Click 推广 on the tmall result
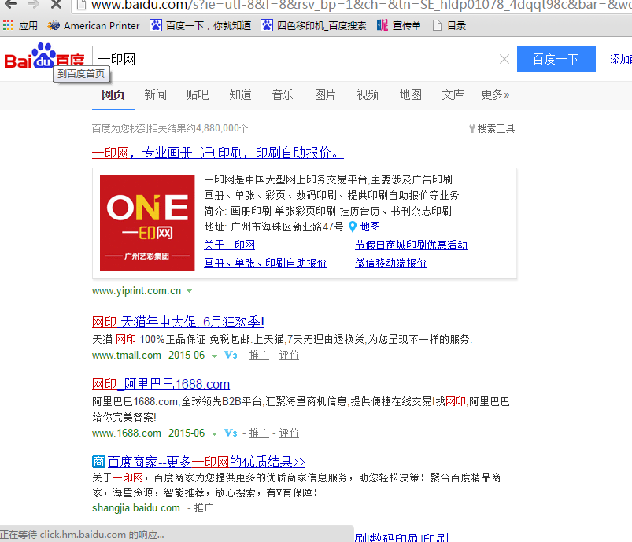The image size is (632, 542). click(259, 355)
